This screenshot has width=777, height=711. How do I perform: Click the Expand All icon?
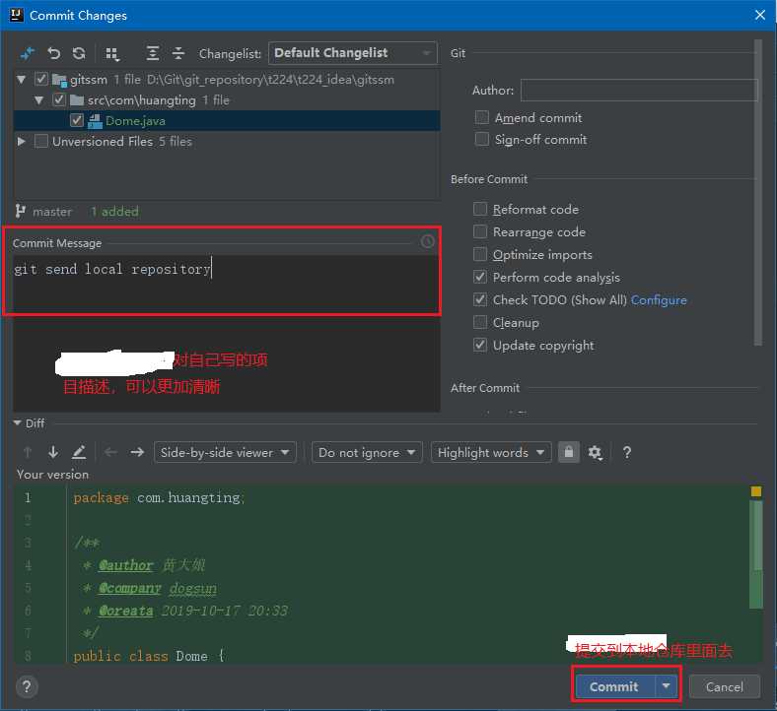pos(153,53)
